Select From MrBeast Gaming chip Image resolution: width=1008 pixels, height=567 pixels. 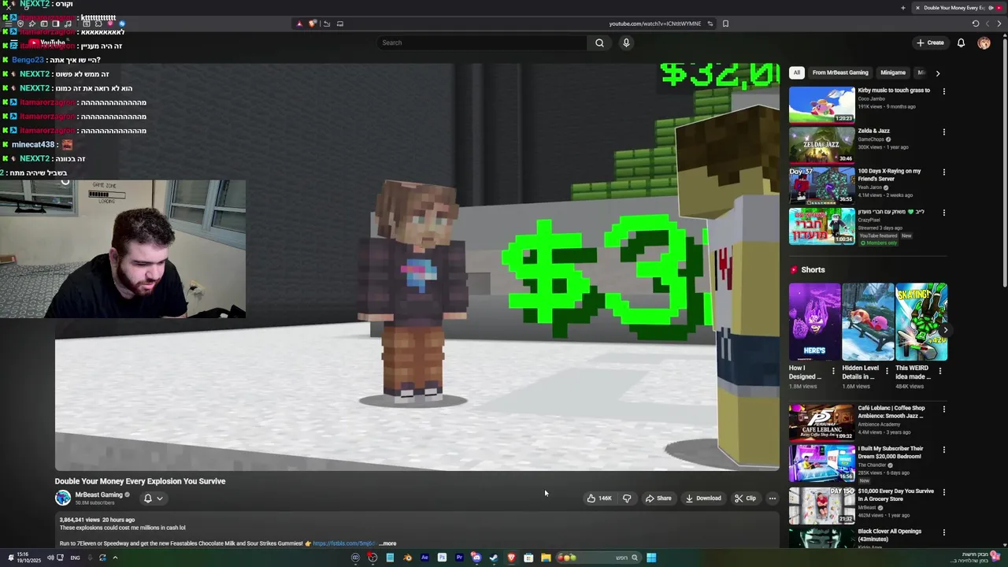[840, 72]
